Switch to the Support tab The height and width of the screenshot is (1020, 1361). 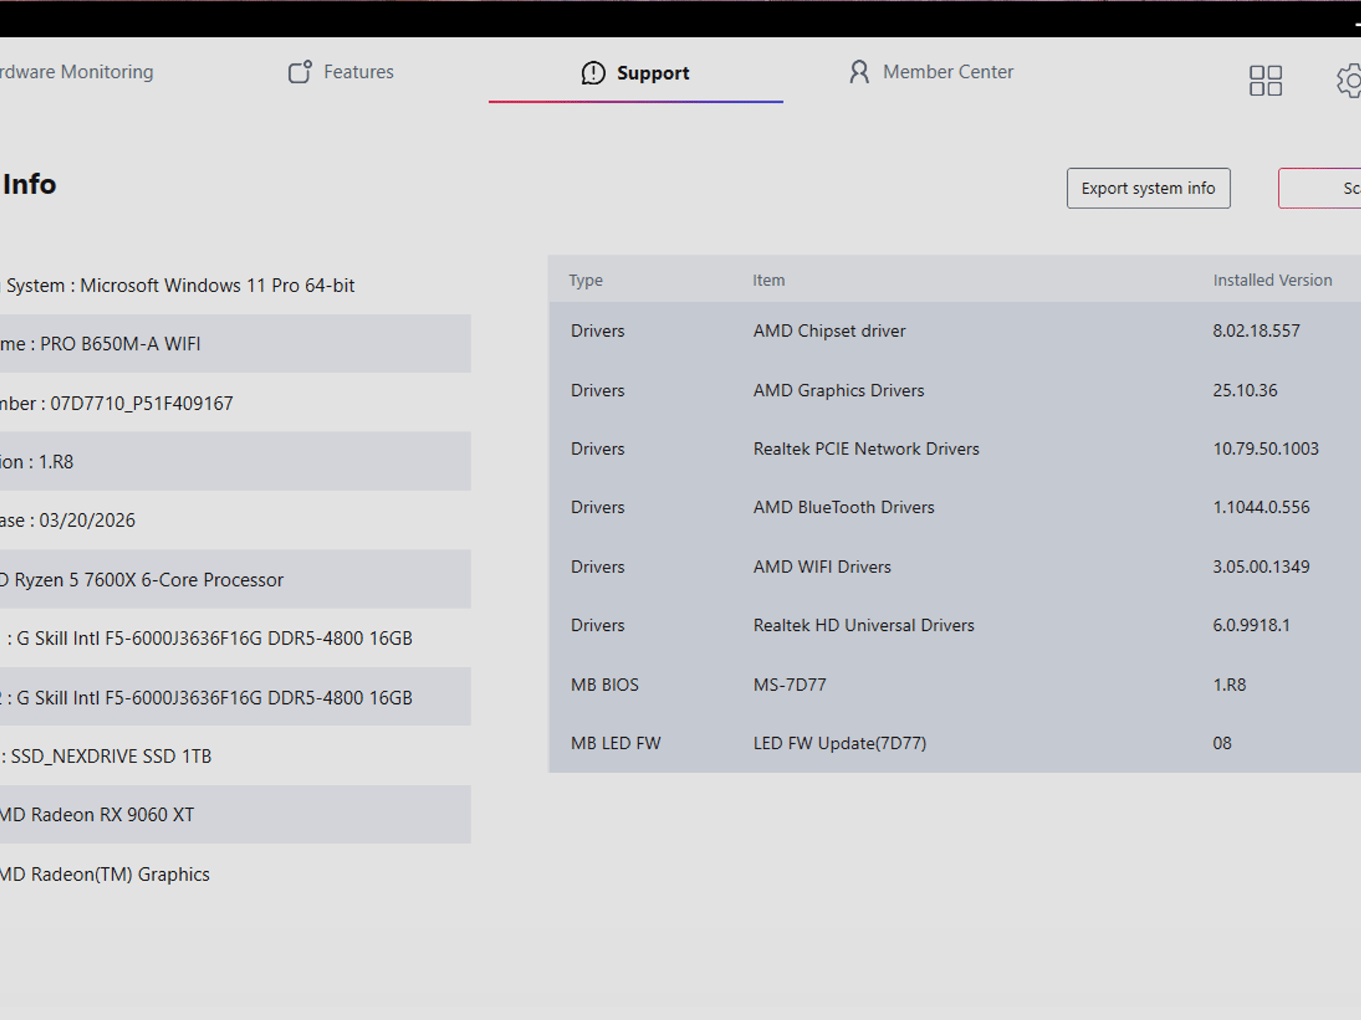click(635, 72)
